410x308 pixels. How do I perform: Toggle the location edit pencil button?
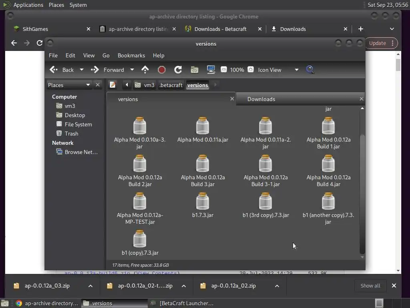[x=113, y=85]
